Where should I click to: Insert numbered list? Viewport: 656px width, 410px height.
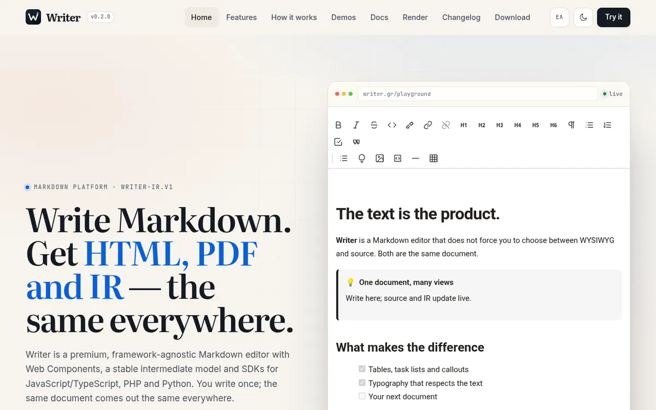click(x=607, y=125)
